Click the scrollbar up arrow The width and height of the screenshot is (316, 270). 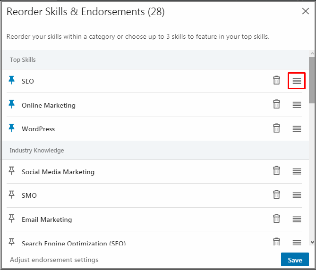[x=312, y=54]
